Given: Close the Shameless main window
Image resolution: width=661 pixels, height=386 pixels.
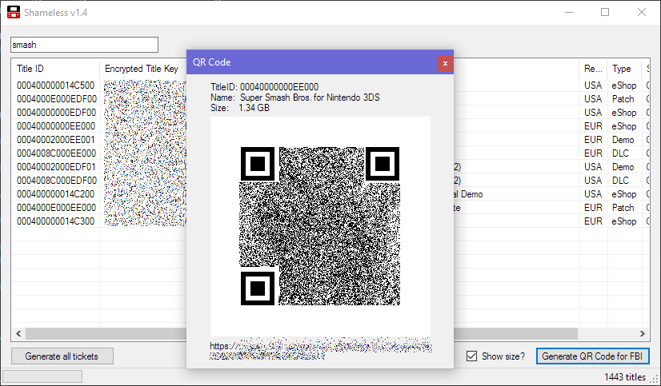Looking at the screenshot, I should point(642,12).
